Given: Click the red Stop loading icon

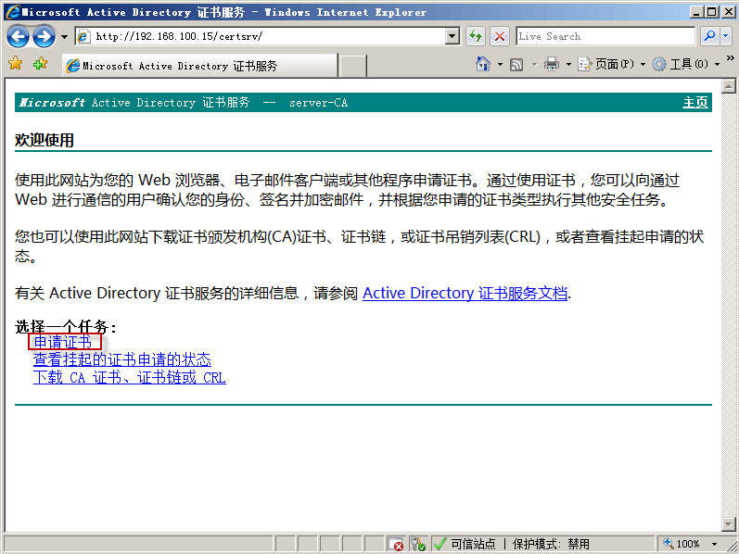Looking at the screenshot, I should tap(499, 37).
